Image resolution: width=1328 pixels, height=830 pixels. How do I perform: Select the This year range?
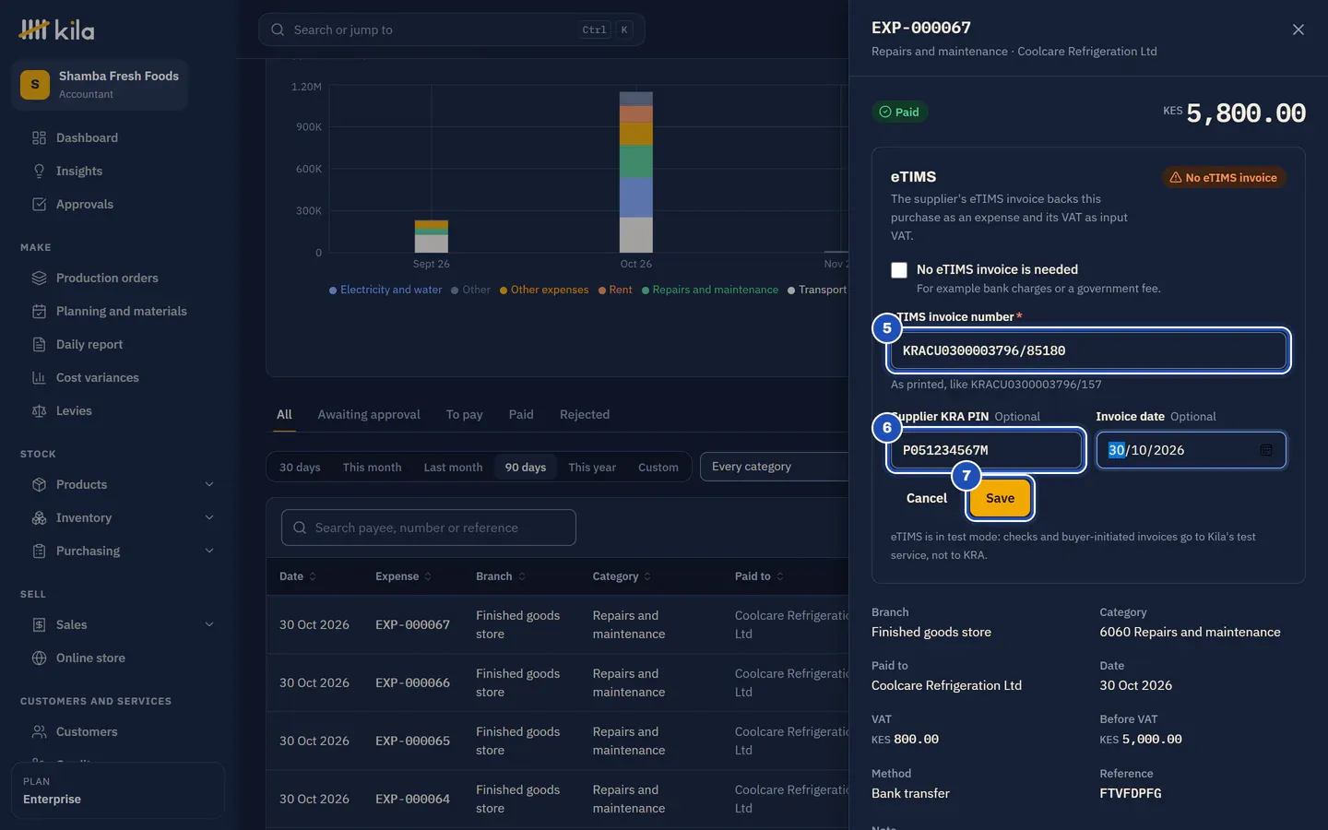click(x=592, y=468)
